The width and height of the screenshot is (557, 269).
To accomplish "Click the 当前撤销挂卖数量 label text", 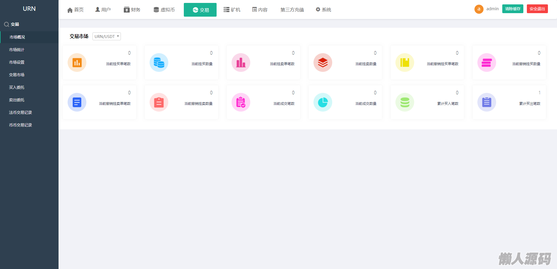I will [198, 103].
